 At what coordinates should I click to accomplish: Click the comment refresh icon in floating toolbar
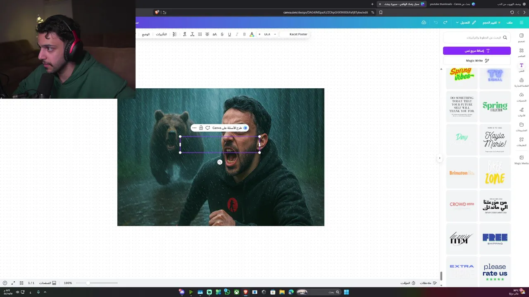click(x=207, y=128)
